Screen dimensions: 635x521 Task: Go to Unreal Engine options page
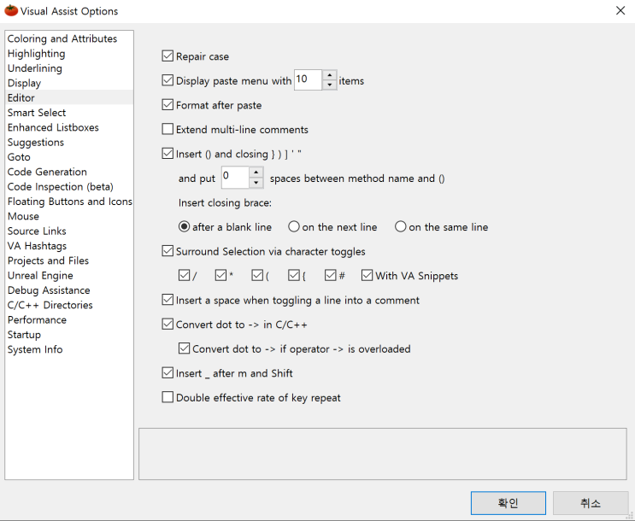click(x=40, y=276)
